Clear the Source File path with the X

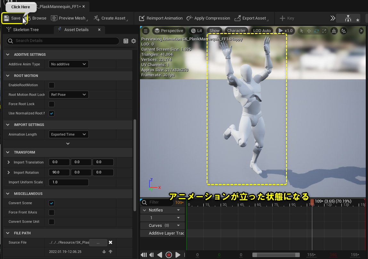[110, 242]
